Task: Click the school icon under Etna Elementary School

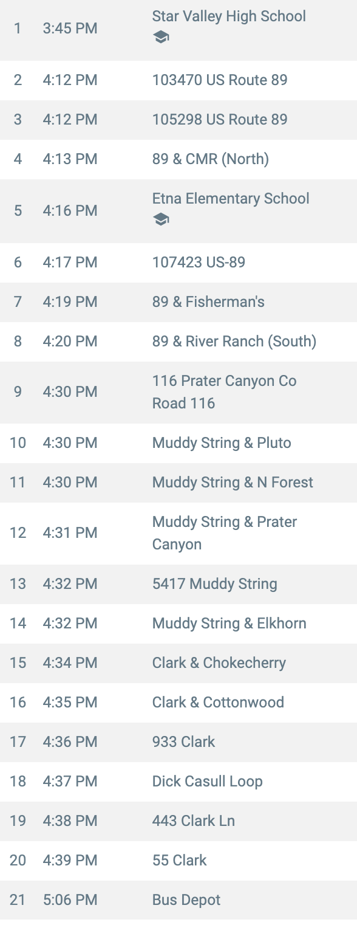Action: click(161, 219)
